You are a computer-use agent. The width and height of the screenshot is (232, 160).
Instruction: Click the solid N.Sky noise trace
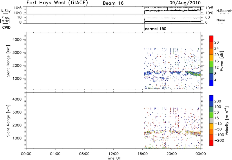pos(172,10)
